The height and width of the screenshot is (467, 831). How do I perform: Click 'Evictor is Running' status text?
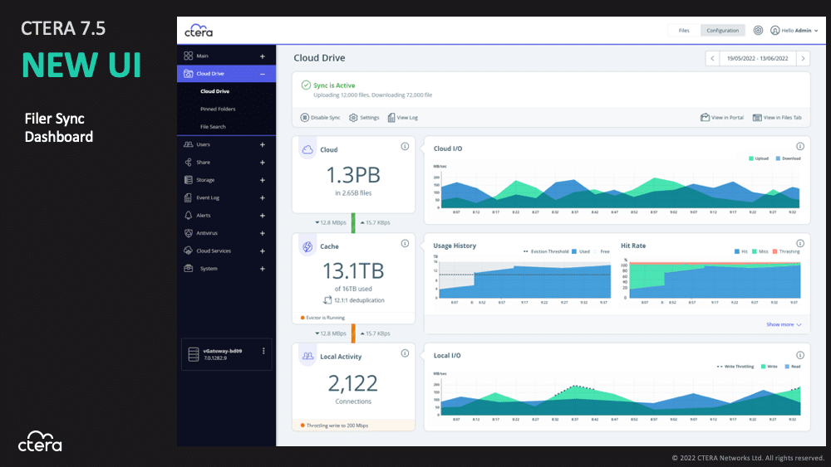click(326, 318)
